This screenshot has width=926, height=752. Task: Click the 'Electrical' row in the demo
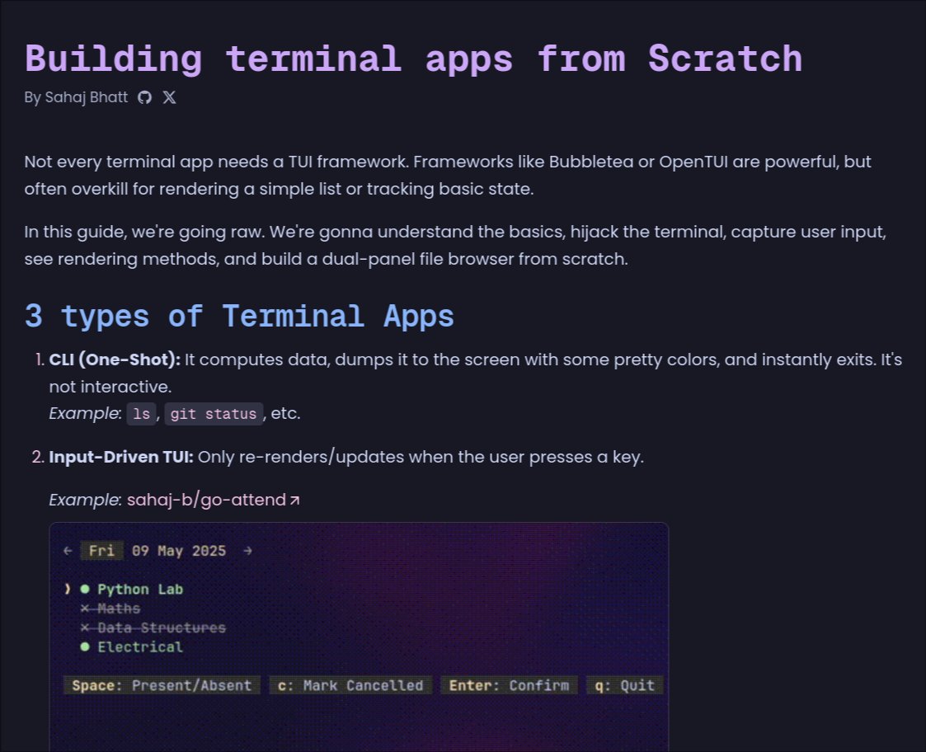point(140,647)
